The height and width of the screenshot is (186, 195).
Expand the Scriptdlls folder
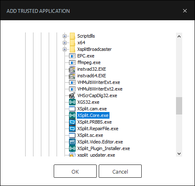(64, 36)
